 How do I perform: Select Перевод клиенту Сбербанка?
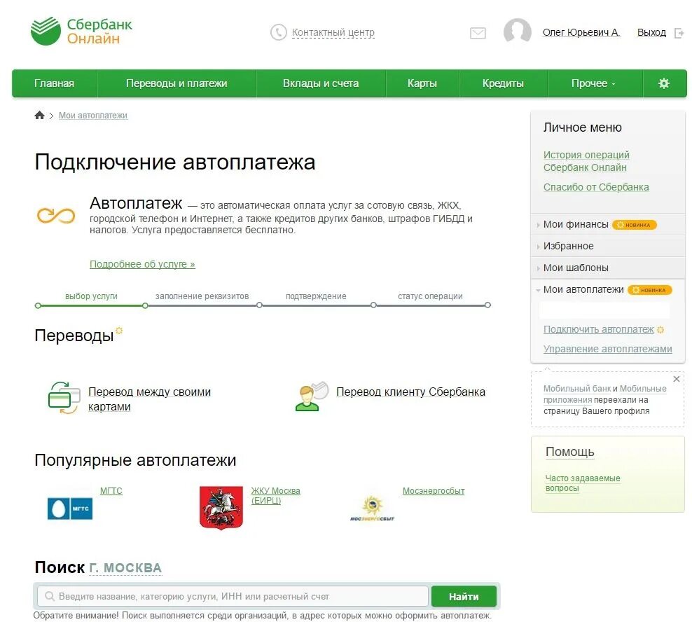pos(410,392)
